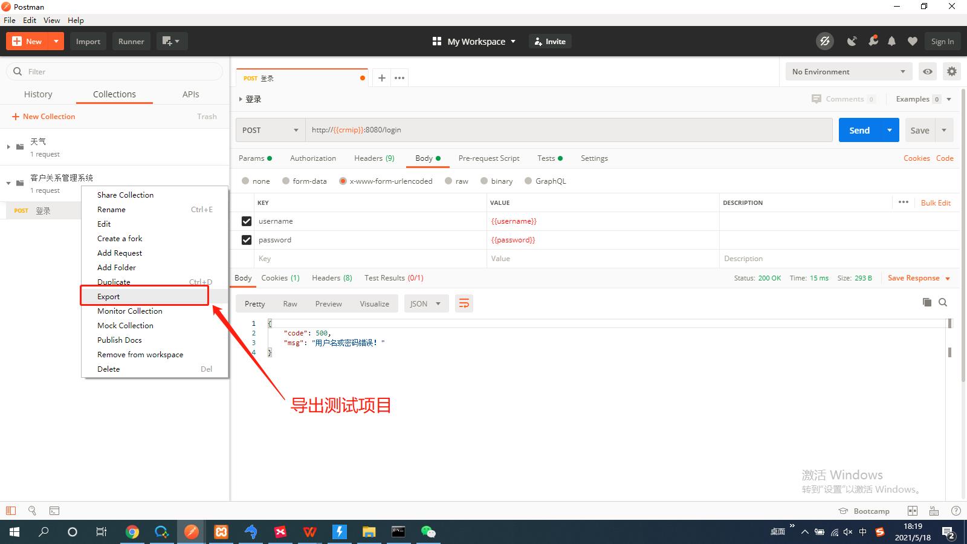Image resolution: width=967 pixels, height=544 pixels.
Task: Open the Send button dropdown arrow
Action: click(x=890, y=130)
